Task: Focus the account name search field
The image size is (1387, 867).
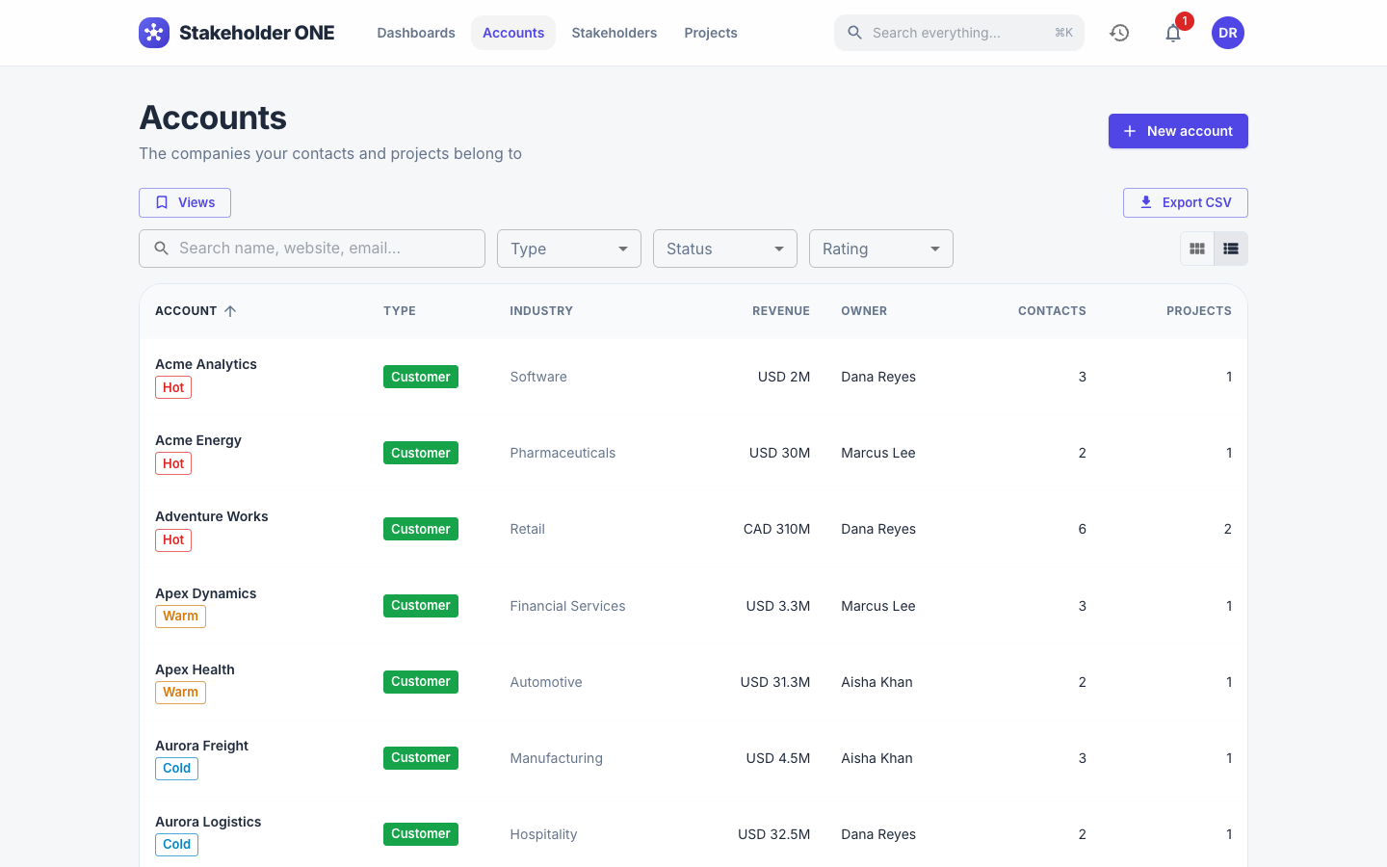Action: (312, 249)
